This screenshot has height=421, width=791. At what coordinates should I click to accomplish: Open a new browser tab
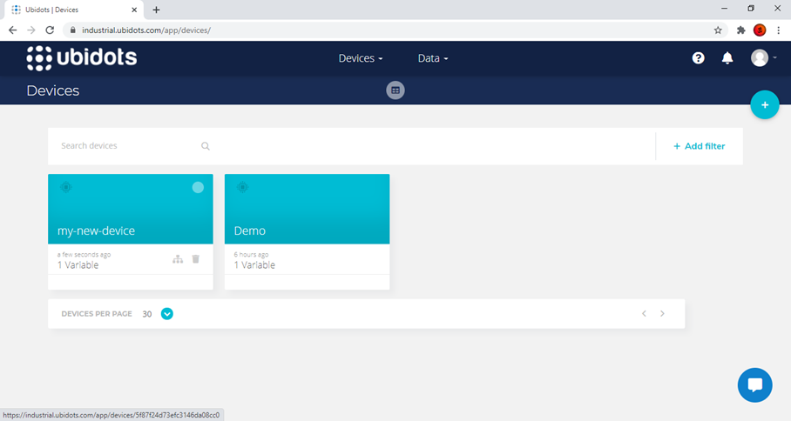[x=157, y=10]
